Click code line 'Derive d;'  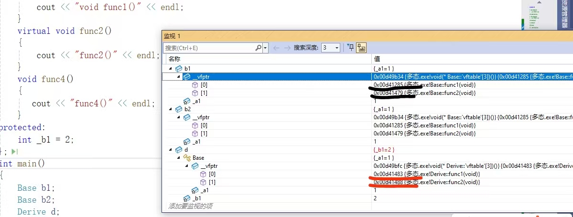click(38, 212)
